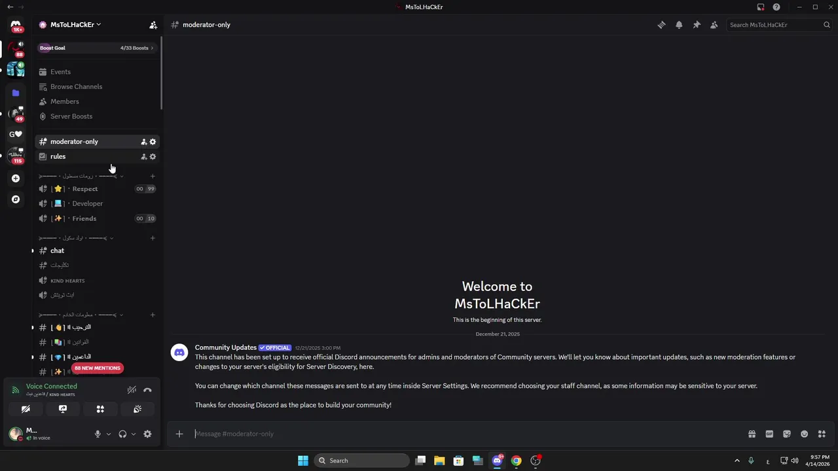Open microphone input options dropdown arrow
Viewport: 838px width, 471px height.
click(109, 434)
